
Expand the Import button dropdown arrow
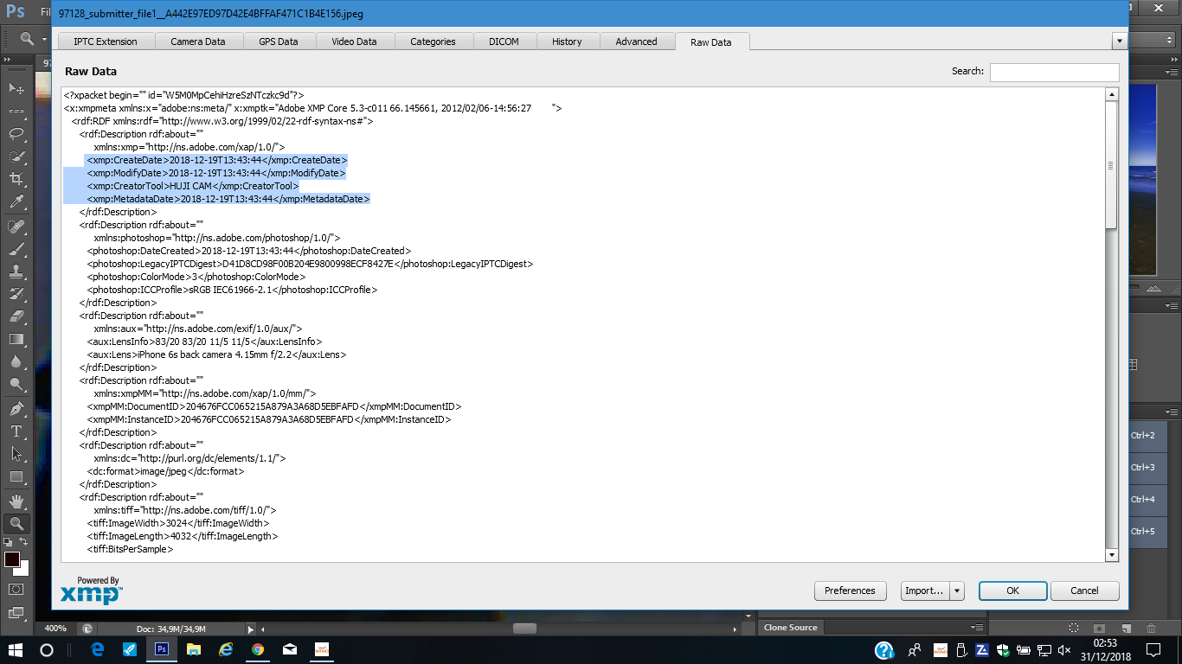tap(957, 591)
